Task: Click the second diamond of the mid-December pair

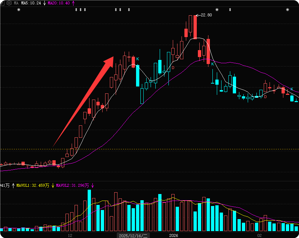Action: tap(120, 9)
